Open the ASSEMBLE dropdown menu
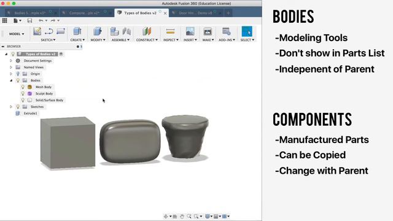Viewport: 393px width, 221px height. (120, 40)
